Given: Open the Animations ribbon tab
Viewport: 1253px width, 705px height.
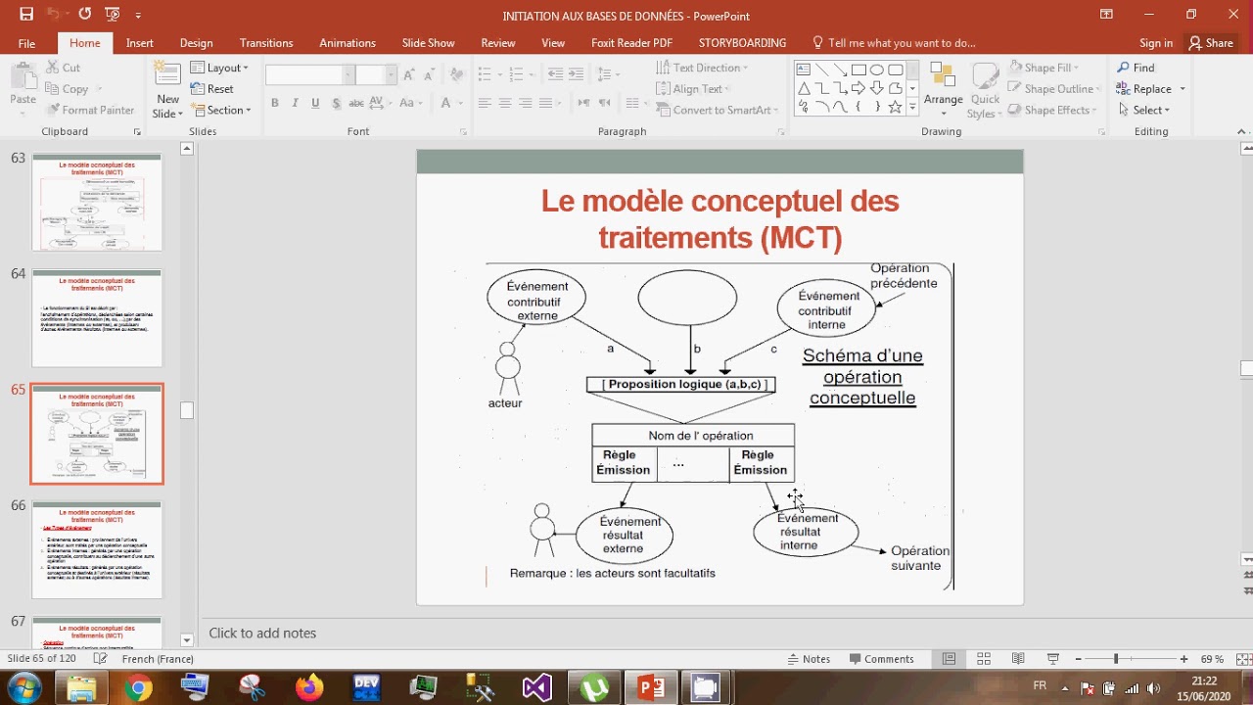Looking at the screenshot, I should 348,43.
